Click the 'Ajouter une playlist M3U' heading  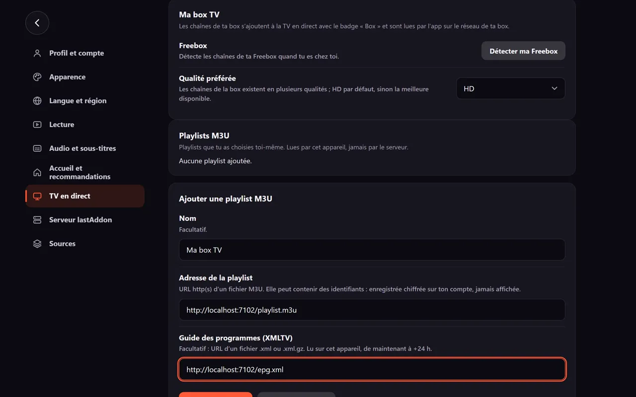click(226, 198)
